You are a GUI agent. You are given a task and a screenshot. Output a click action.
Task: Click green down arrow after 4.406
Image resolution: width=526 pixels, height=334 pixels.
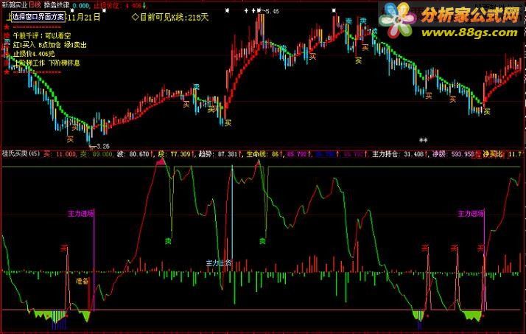pos(144,5)
